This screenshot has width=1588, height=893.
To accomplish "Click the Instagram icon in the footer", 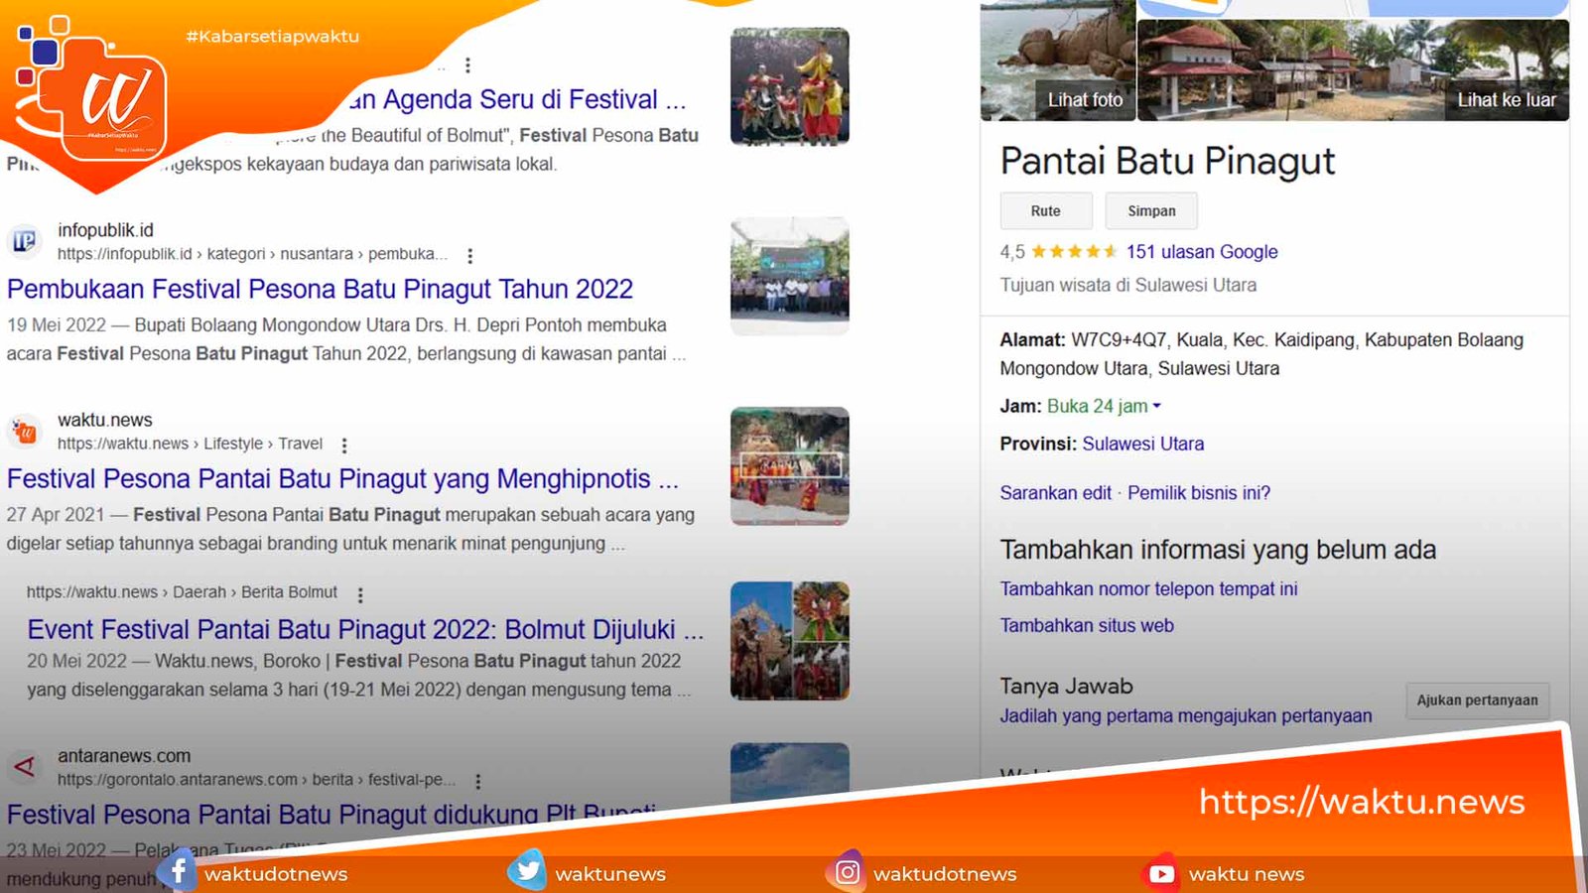I will 847,871.
